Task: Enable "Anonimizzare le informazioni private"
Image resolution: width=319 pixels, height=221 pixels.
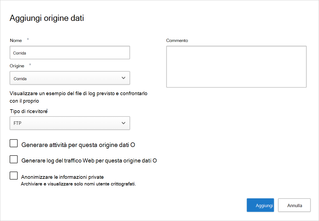Action: pyautogui.click(x=14, y=175)
